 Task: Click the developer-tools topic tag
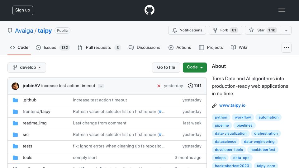(x=229, y=150)
